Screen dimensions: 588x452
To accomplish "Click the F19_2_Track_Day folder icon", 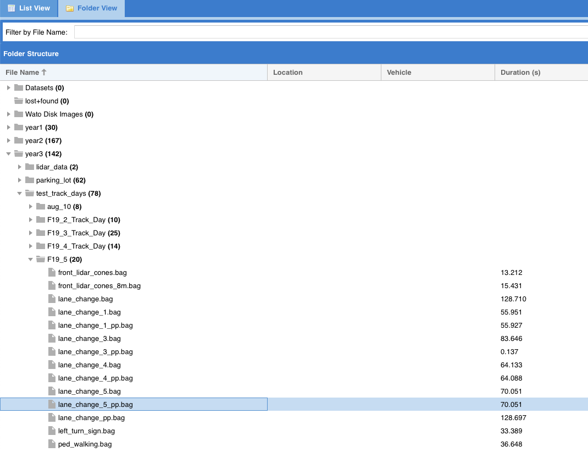I will [41, 219].
